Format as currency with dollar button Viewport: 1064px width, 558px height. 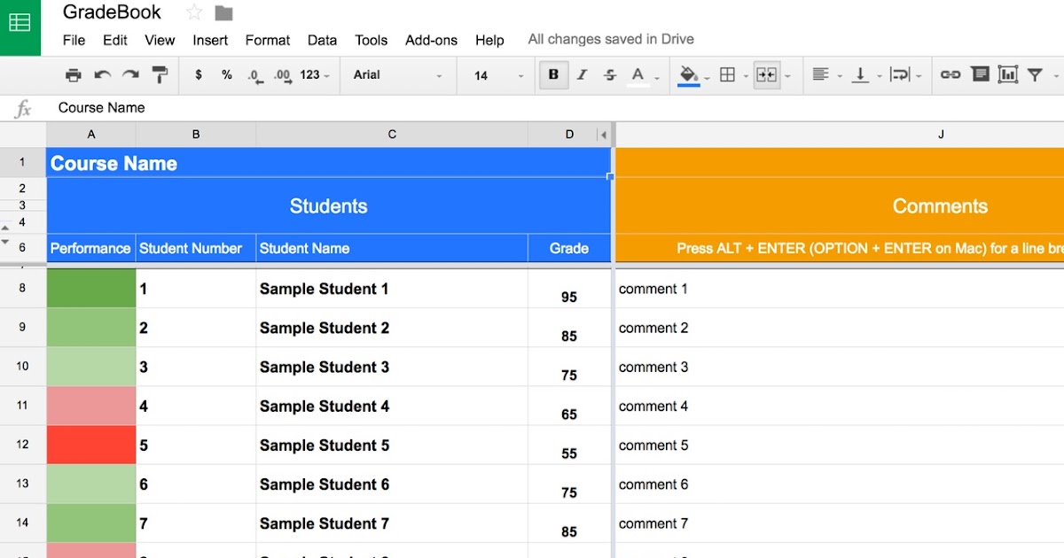(x=199, y=75)
